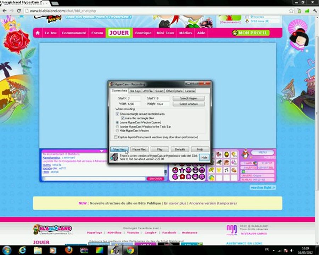This screenshot has width=319, height=255.
Task: Open Chrome wrench settings menu
Action: pos(315,11)
